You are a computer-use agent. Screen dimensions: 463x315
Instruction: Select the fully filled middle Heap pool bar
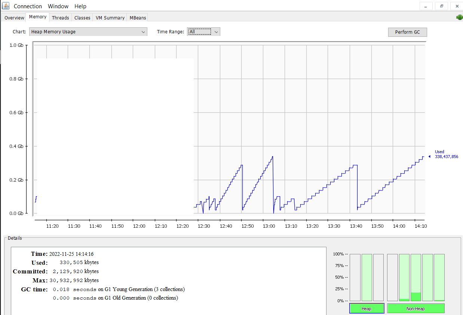[367, 277]
